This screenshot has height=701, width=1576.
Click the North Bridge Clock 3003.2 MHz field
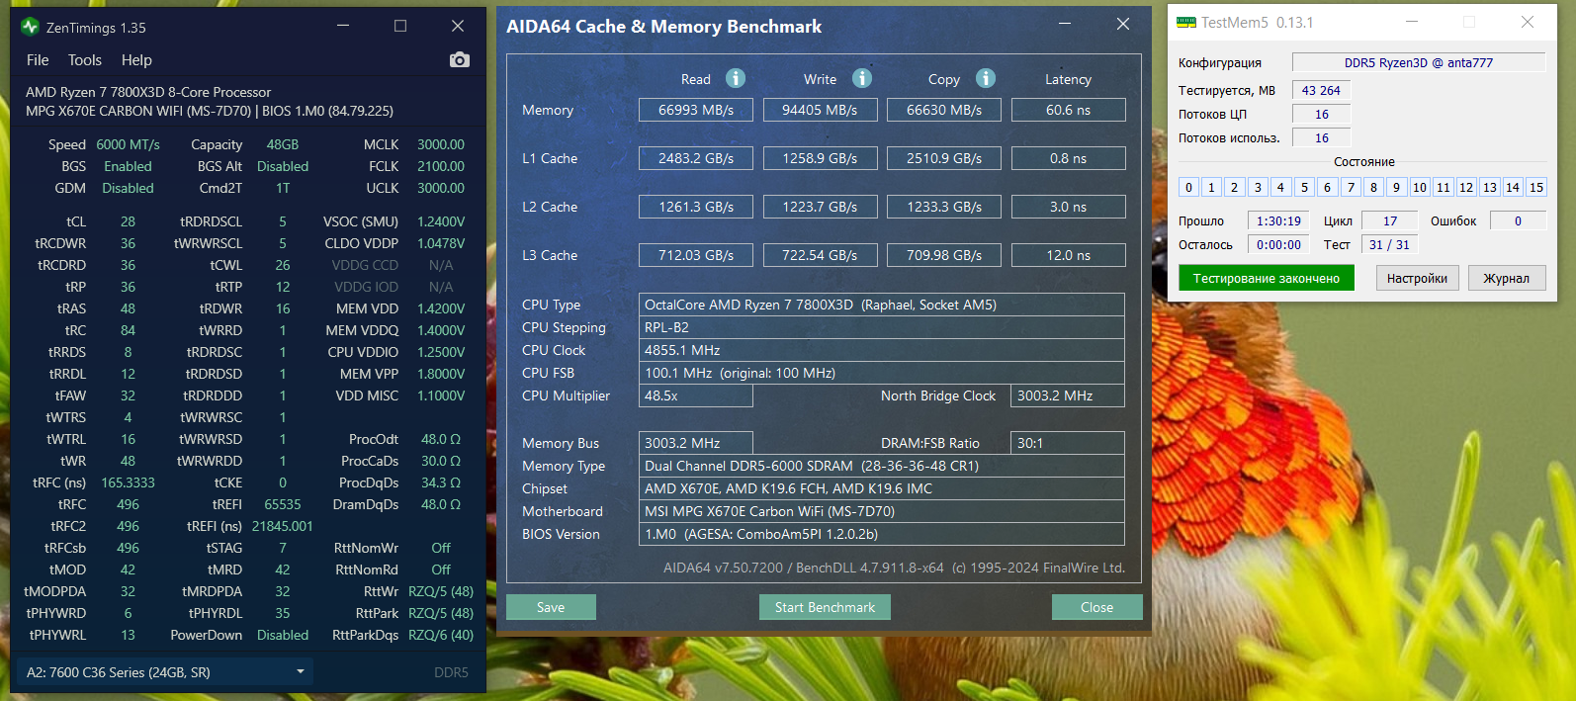pos(1068,395)
